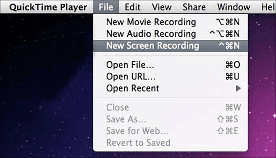Open the View menu
The height and width of the screenshot is (158, 276).
tap(162, 7)
